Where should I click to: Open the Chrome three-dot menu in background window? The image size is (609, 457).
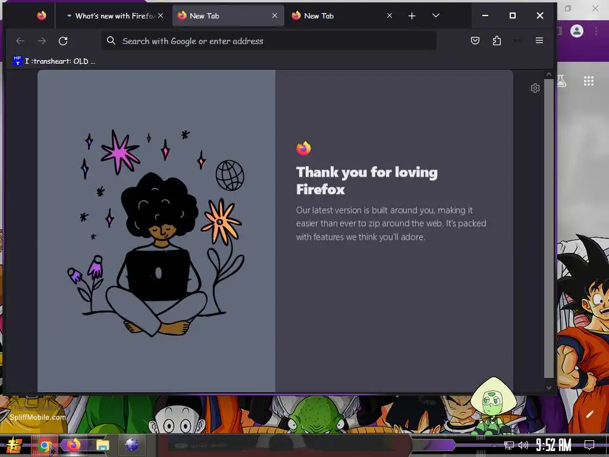(596, 31)
